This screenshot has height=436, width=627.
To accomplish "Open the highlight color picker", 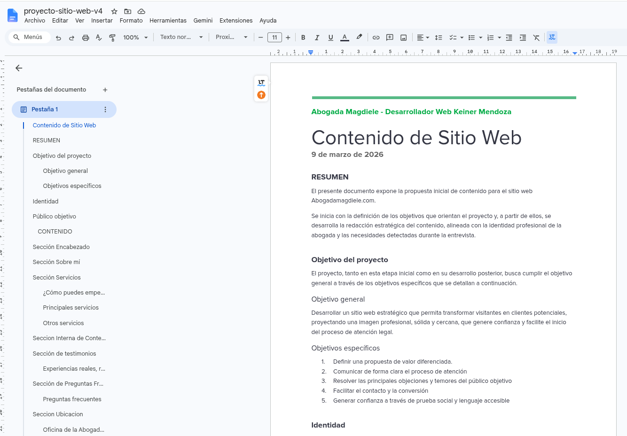I will point(359,38).
